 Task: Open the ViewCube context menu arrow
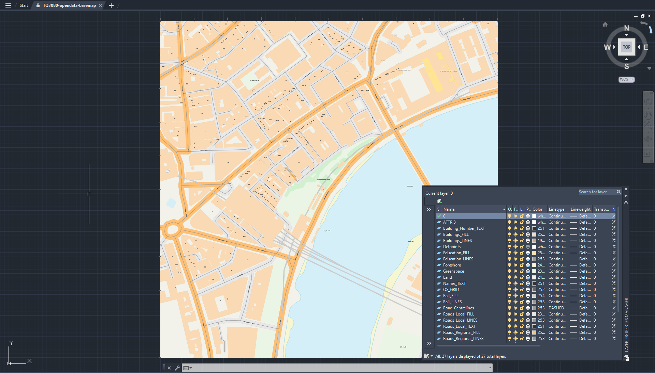point(649,69)
